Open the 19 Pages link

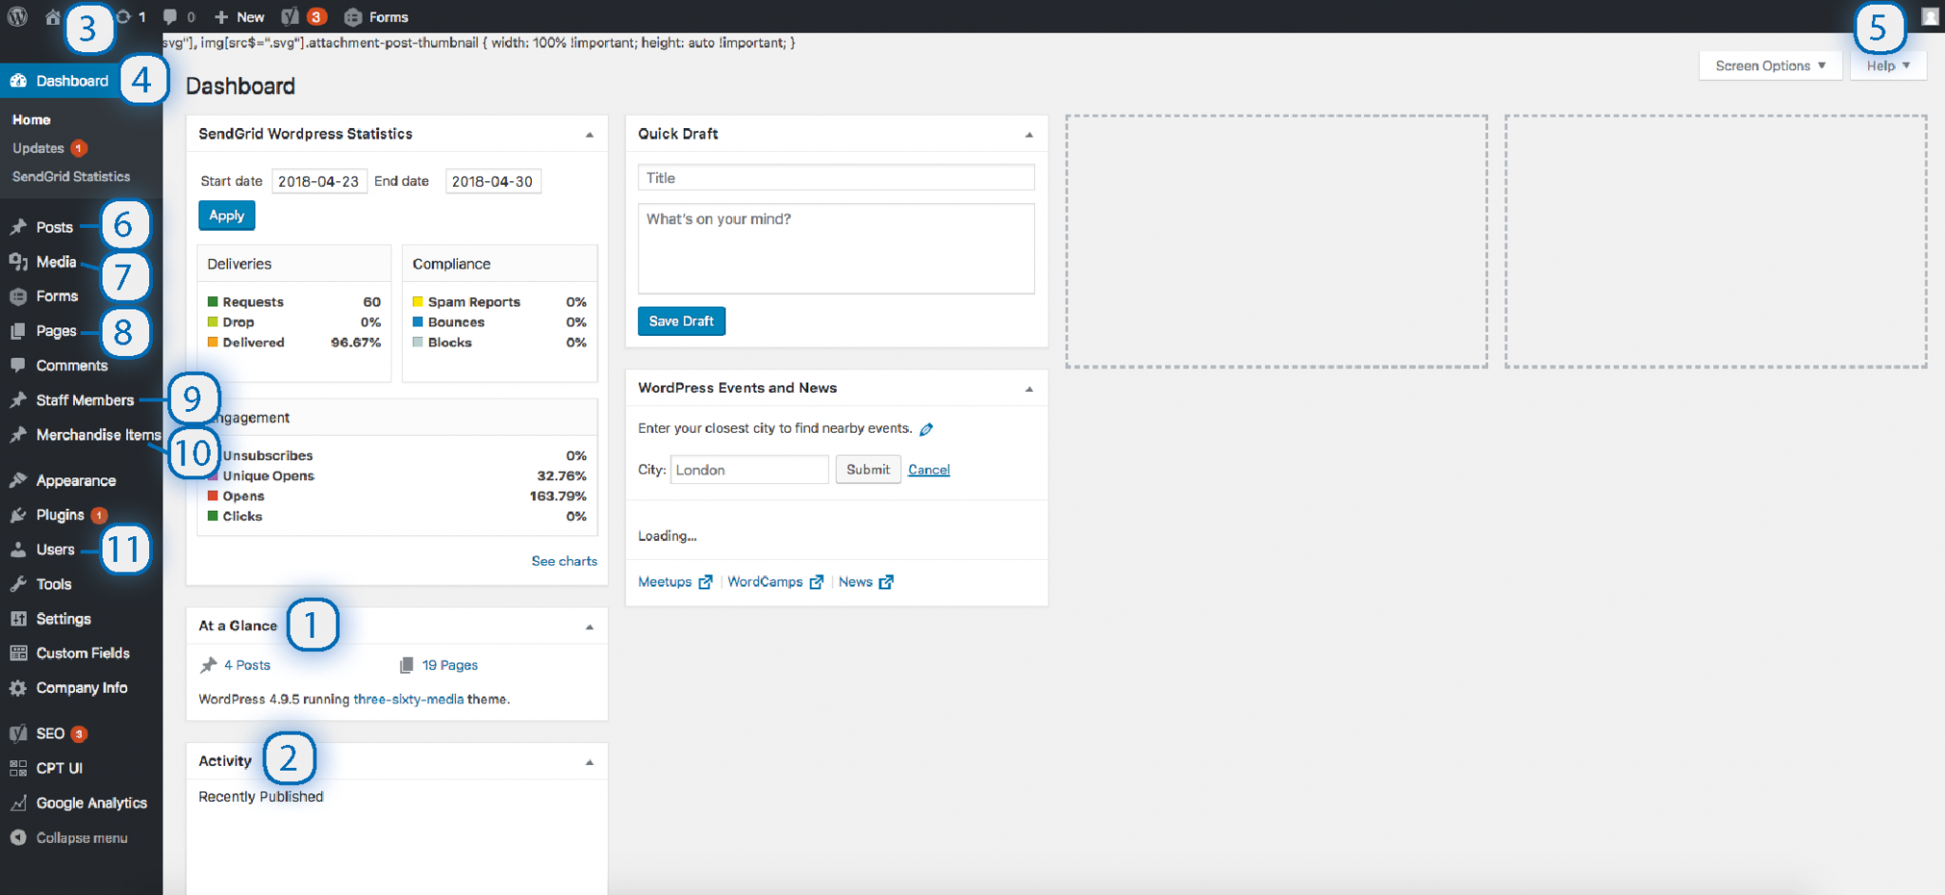(x=450, y=665)
